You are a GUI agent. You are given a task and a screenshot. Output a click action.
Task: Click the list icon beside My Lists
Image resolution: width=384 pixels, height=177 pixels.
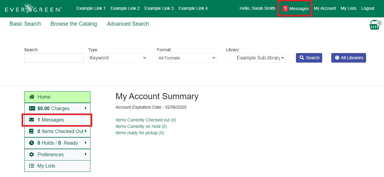(31, 166)
